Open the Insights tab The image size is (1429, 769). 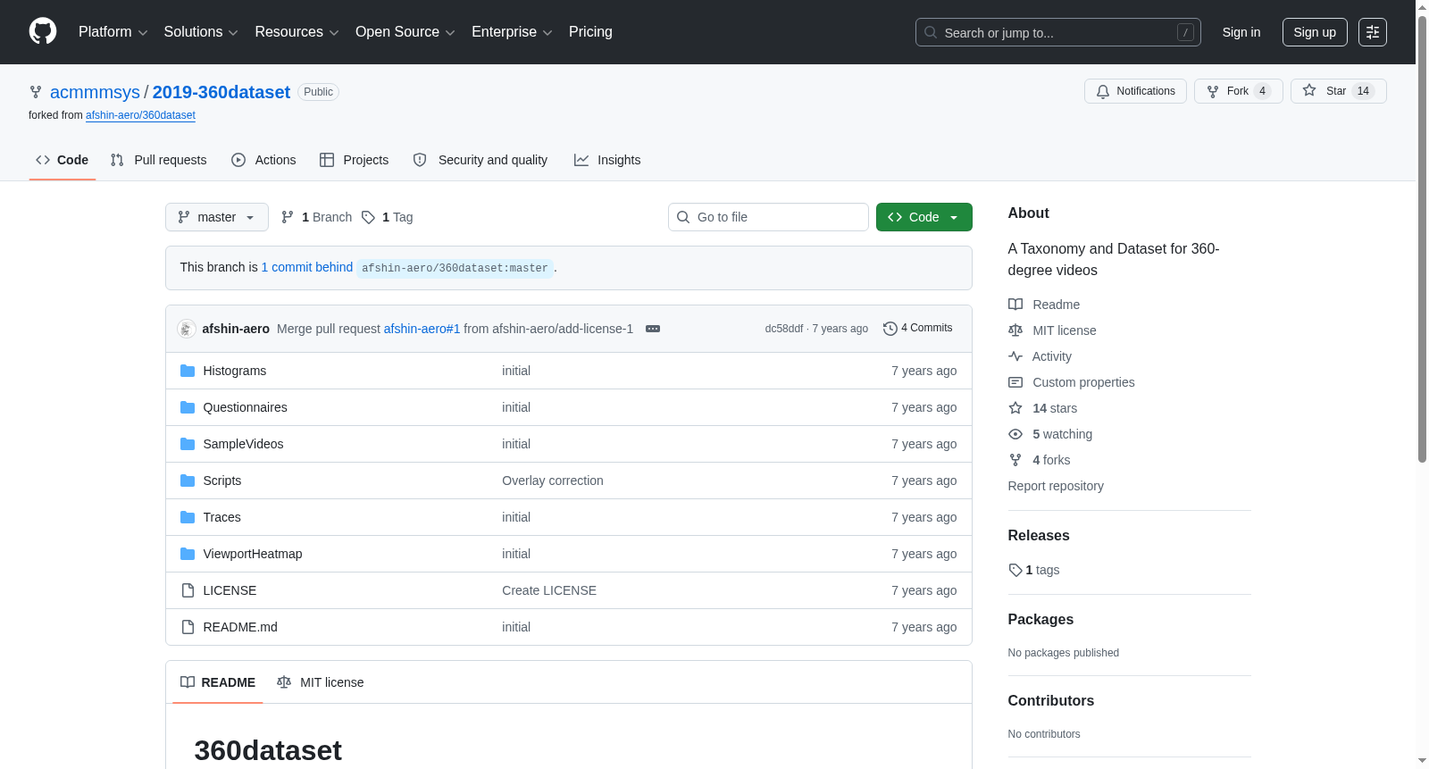pyautogui.click(x=607, y=160)
